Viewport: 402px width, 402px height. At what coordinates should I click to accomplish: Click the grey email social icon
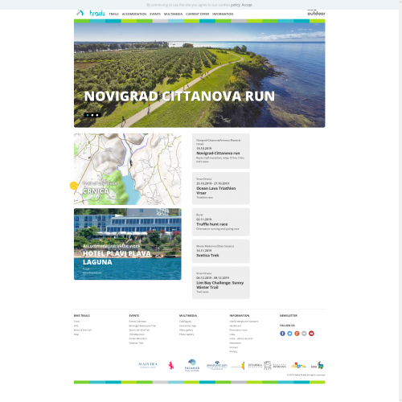click(304, 334)
